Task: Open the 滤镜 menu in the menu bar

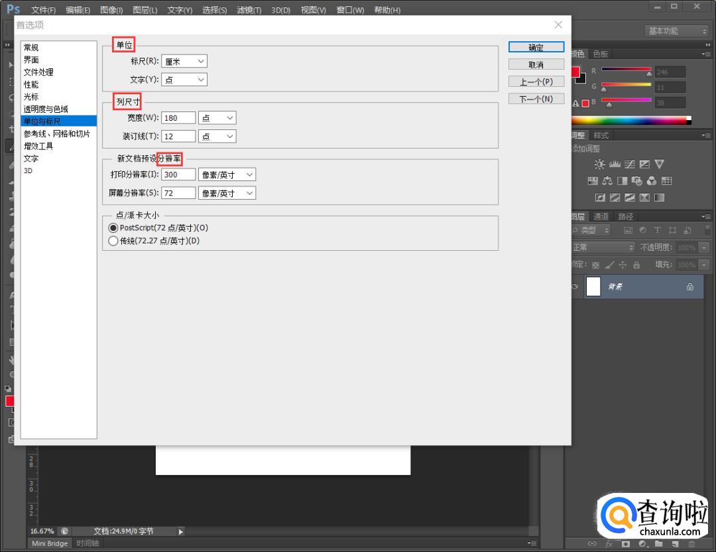Action: [x=249, y=10]
